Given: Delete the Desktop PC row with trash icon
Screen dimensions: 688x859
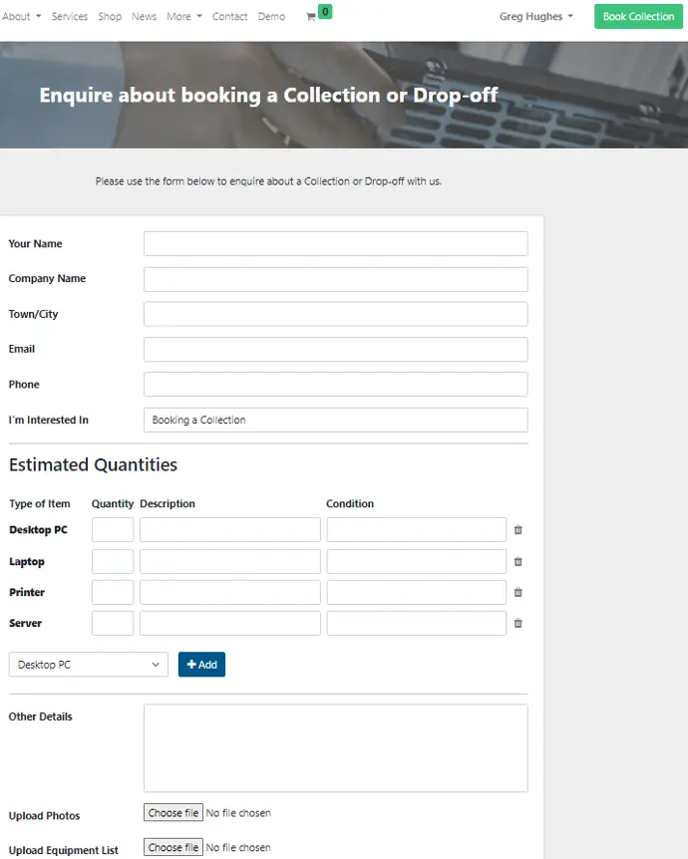Looking at the screenshot, I should pyautogui.click(x=517, y=530).
